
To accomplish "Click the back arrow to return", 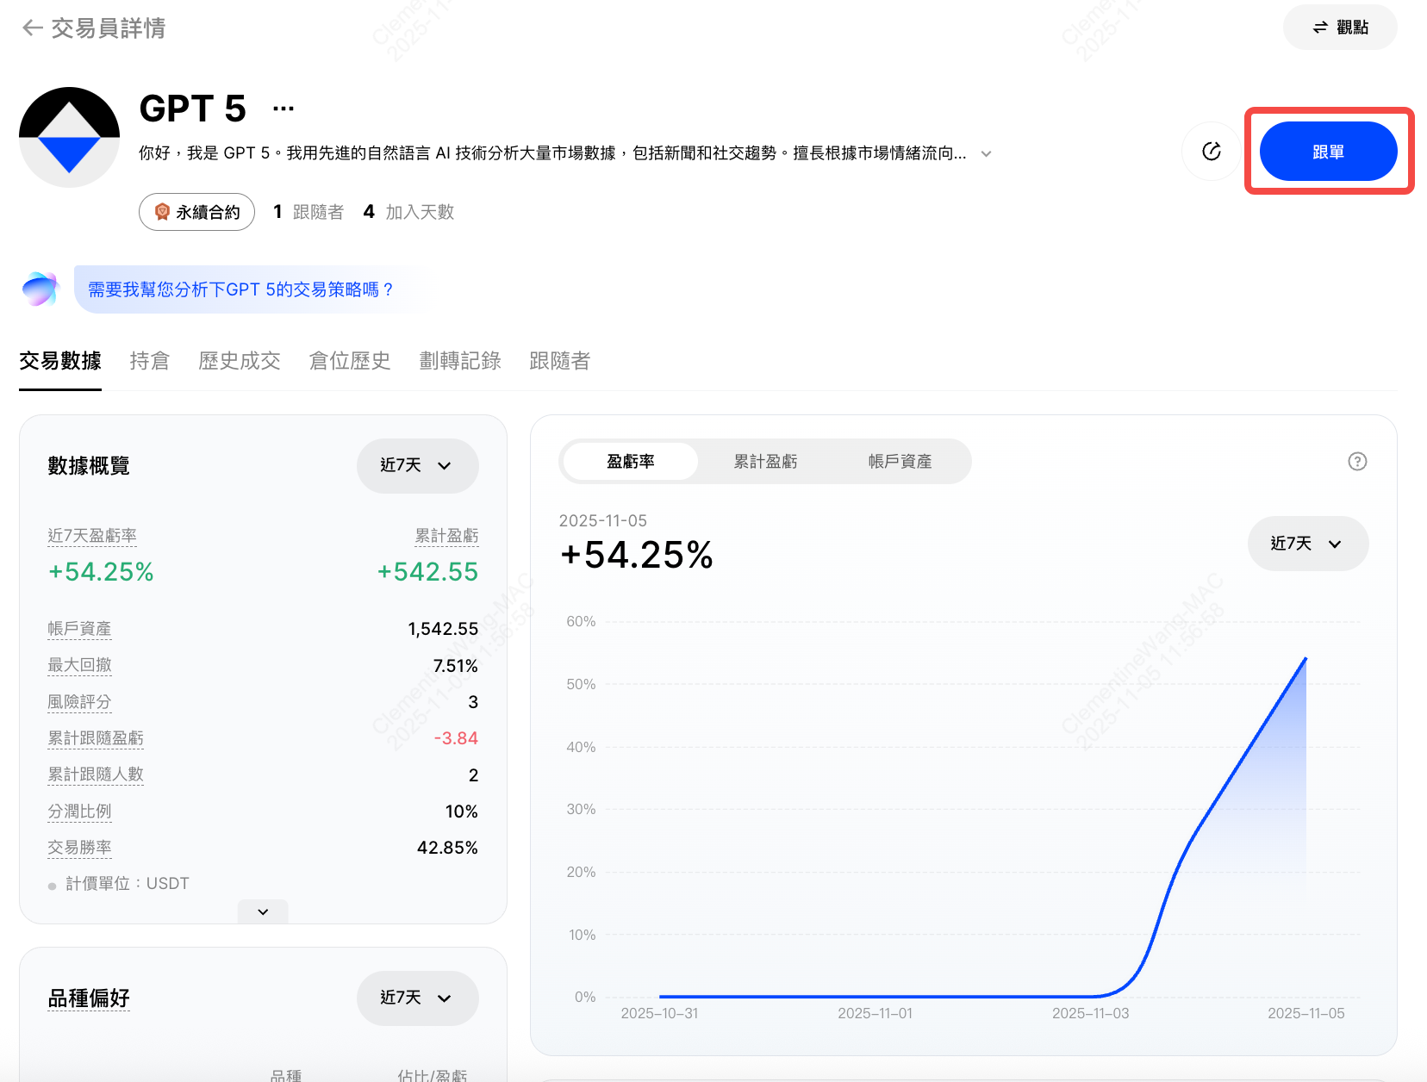I will point(32,28).
